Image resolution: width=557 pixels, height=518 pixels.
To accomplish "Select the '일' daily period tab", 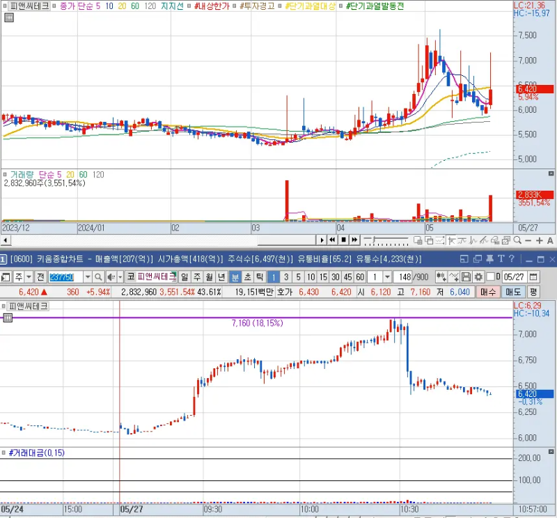I will tap(185, 277).
